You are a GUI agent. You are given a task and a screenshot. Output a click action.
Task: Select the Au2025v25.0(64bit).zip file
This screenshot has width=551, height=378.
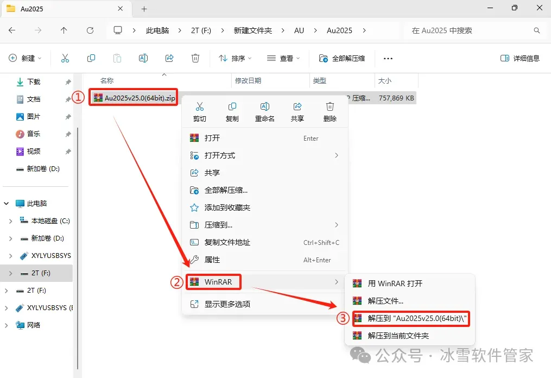click(134, 98)
